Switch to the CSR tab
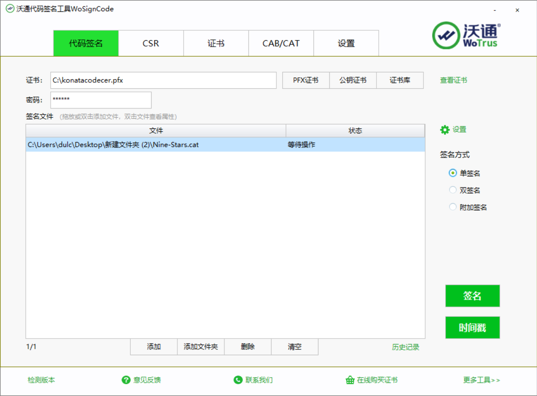Screen dimensions: 537x396 click(151, 43)
